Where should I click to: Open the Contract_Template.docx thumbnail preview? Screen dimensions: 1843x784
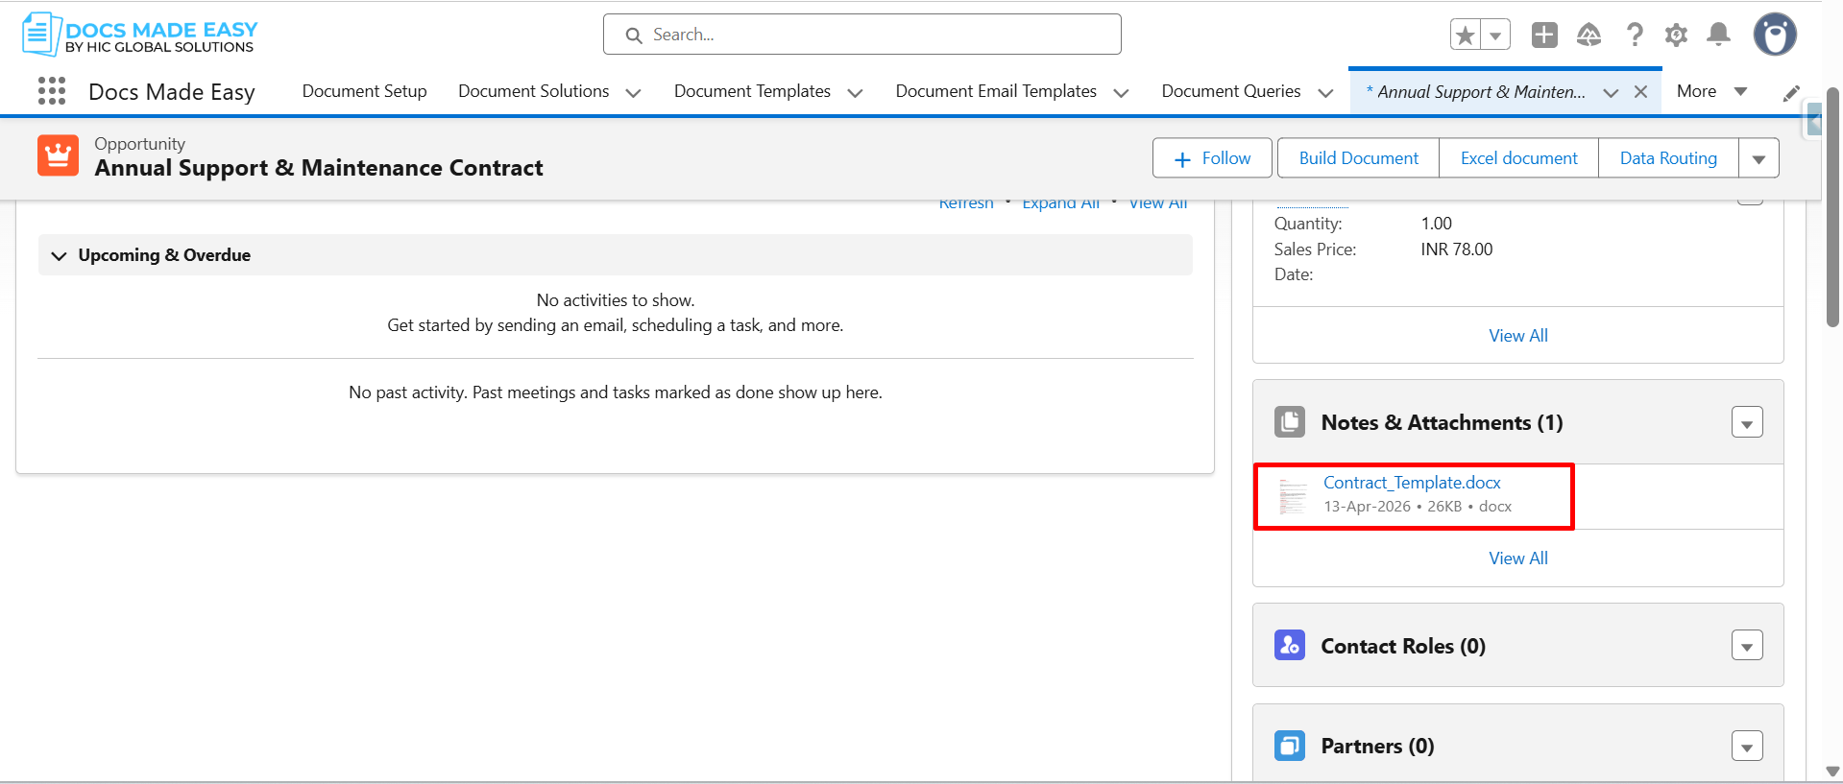tap(1294, 496)
